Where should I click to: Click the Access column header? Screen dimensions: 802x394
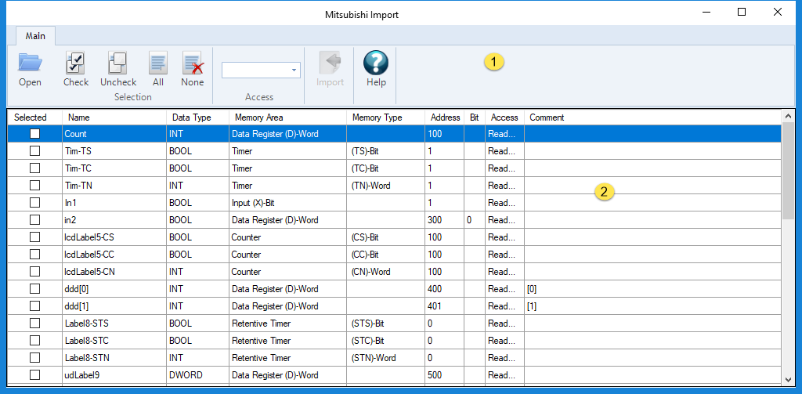pyautogui.click(x=504, y=117)
